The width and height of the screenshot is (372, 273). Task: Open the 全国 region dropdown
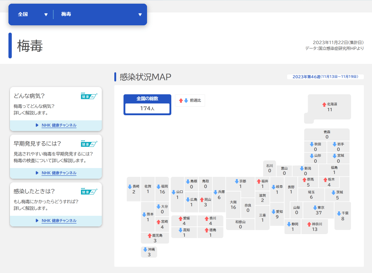click(x=33, y=15)
